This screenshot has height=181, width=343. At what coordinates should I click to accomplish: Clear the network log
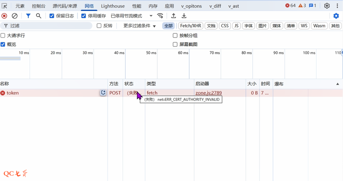click(x=15, y=16)
